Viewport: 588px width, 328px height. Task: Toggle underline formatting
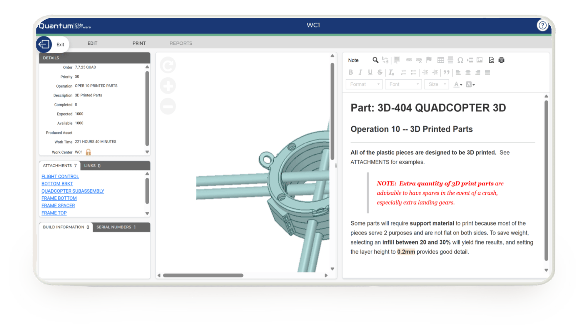(x=370, y=72)
